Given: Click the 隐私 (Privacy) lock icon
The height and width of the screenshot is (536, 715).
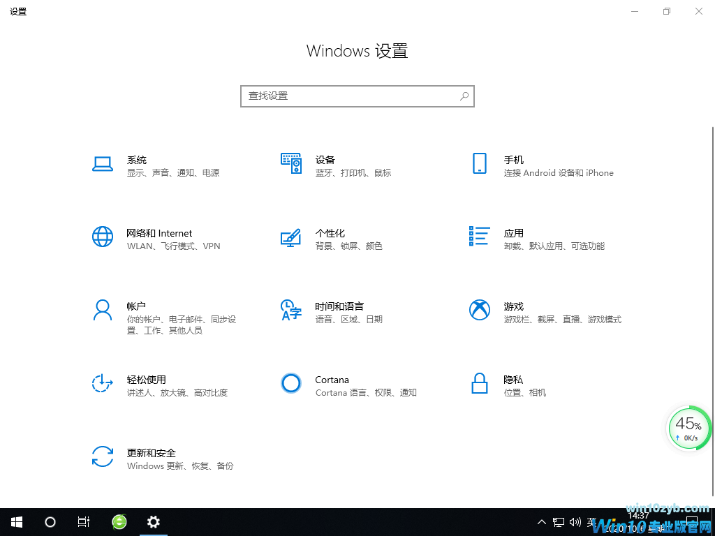Looking at the screenshot, I should point(479,383).
